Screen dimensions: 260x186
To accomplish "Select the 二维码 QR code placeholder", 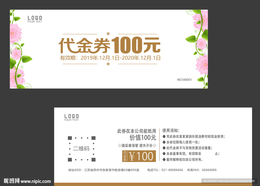I will [82, 149].
